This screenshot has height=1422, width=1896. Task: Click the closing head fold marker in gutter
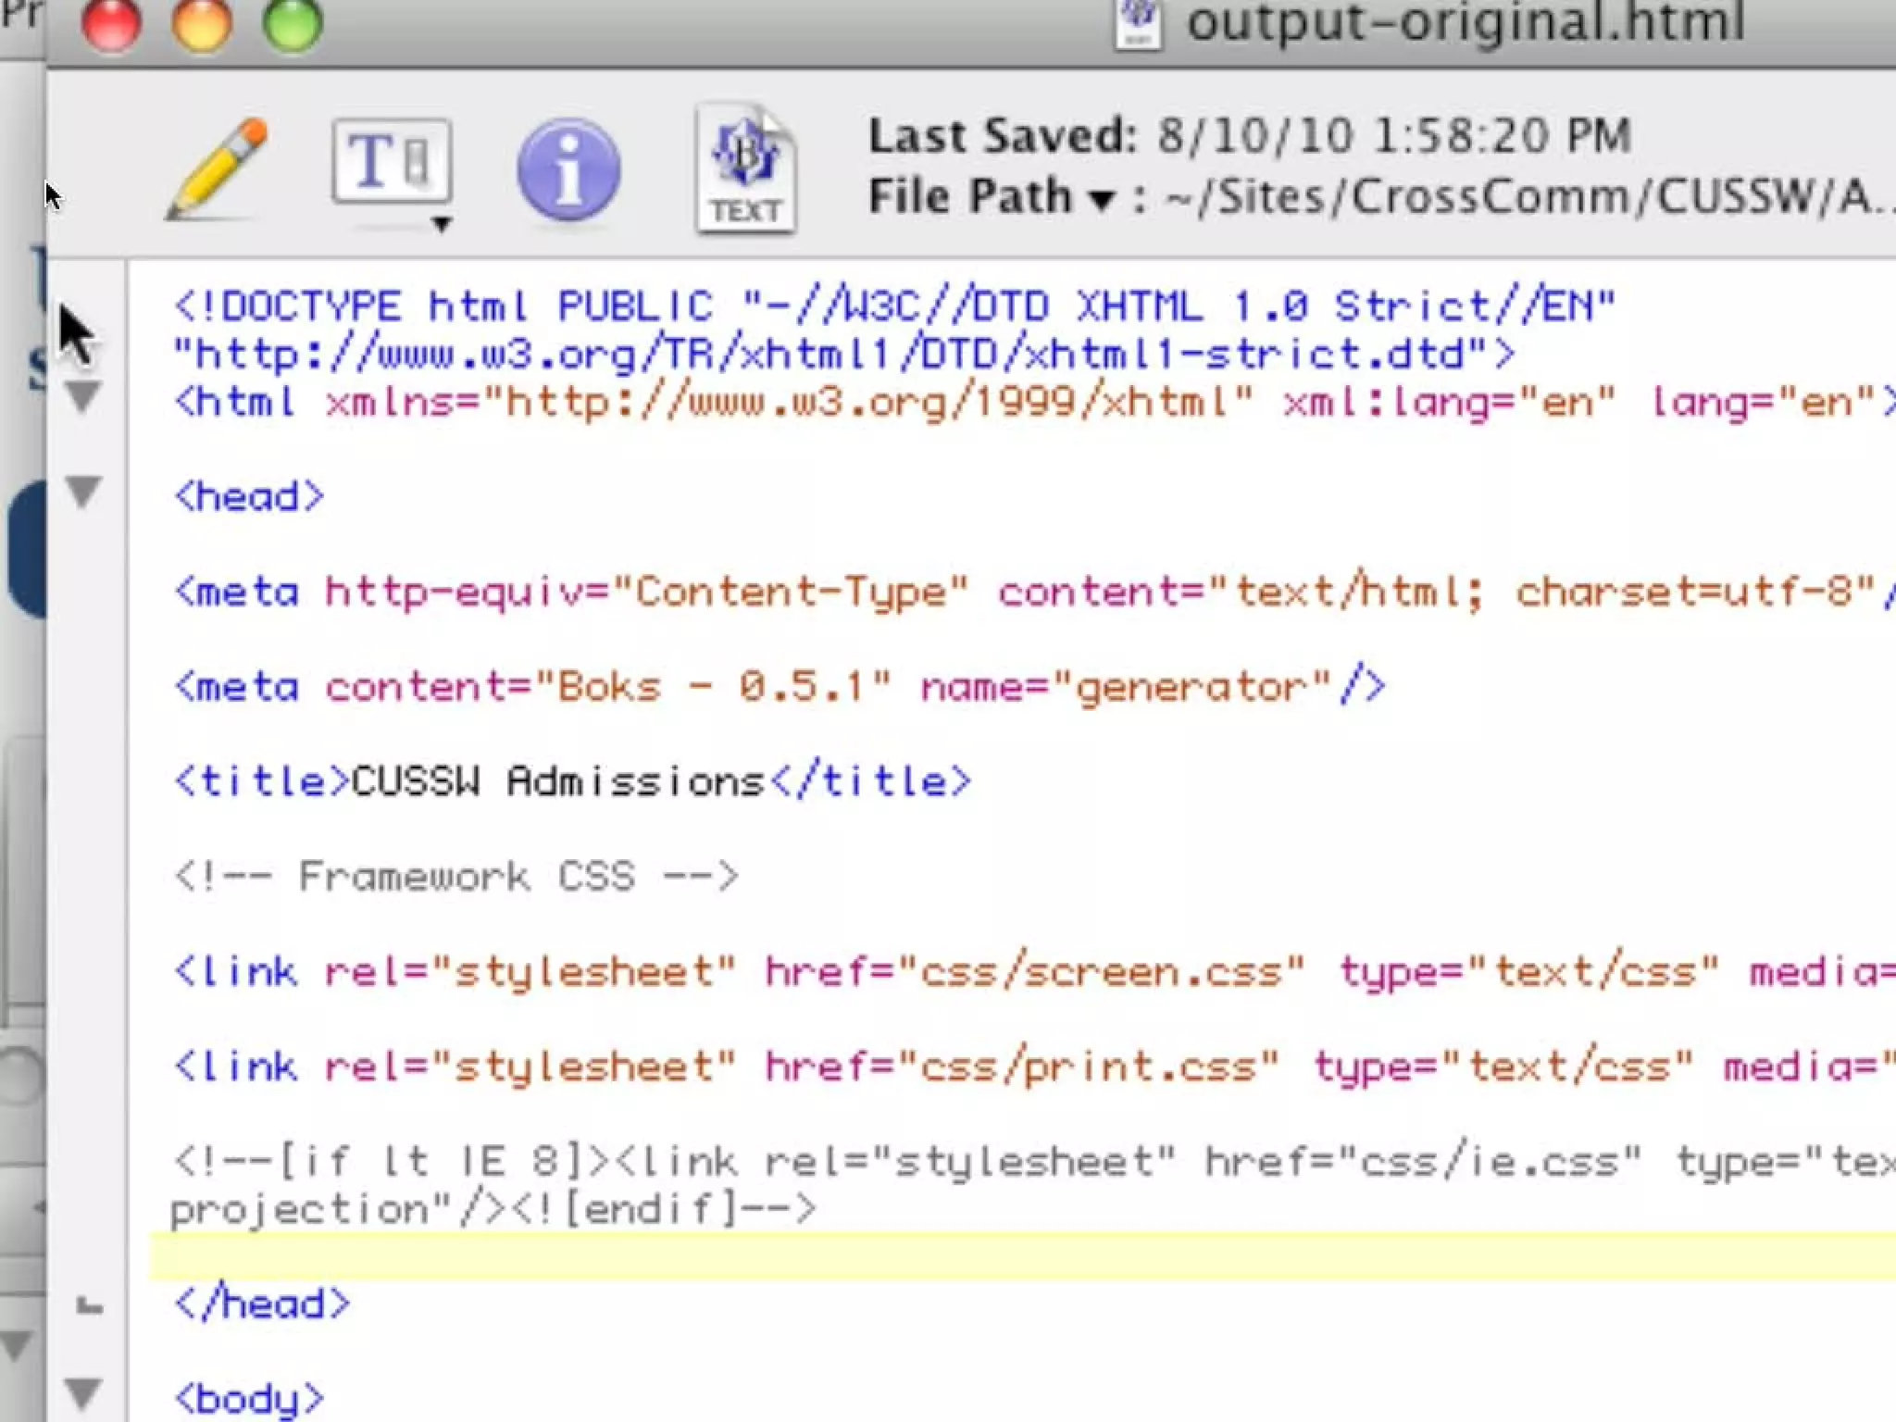[x=89, y=1305]
